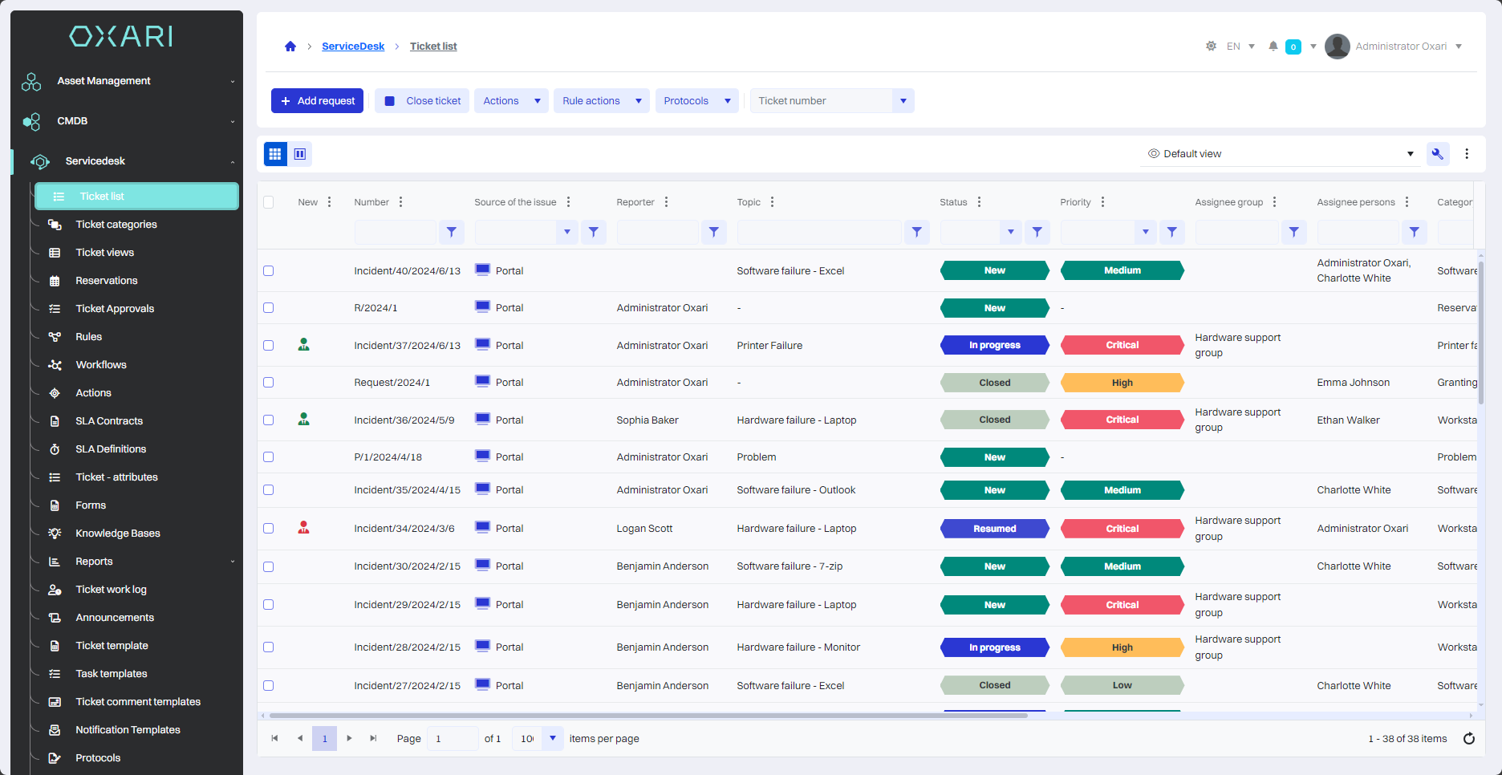Image resolution: width=1502 pixels, height=775 pixels.
Task: Click the Number column filter icon
Action: [x=452, y=232]
